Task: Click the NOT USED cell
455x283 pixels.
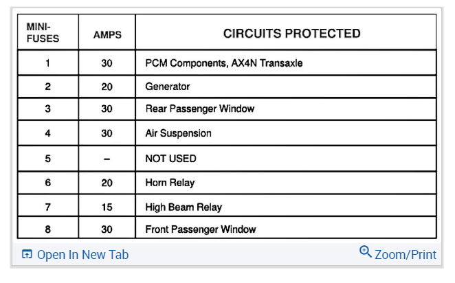Action: click(170, 159)
